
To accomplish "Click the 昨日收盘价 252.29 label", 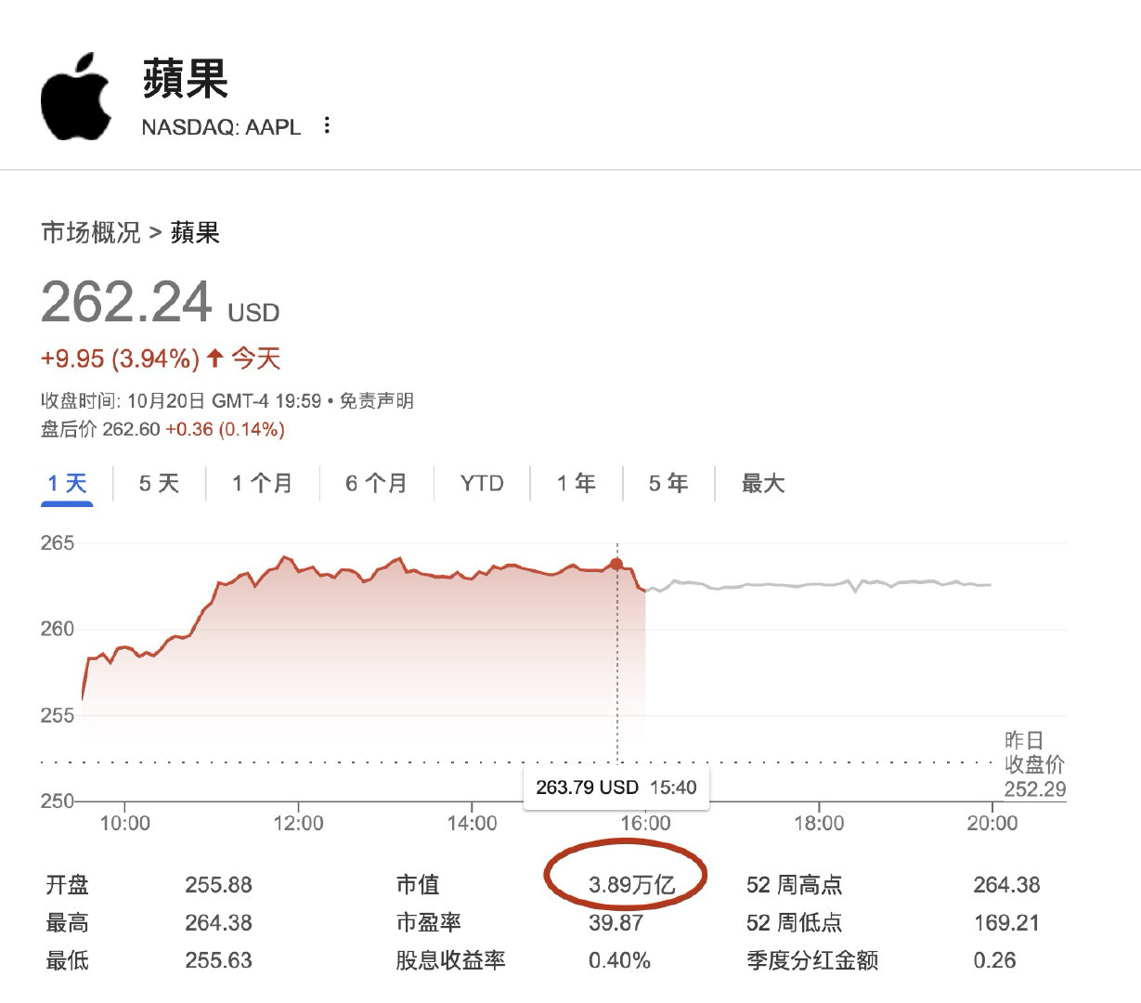I will (1035, 764).
